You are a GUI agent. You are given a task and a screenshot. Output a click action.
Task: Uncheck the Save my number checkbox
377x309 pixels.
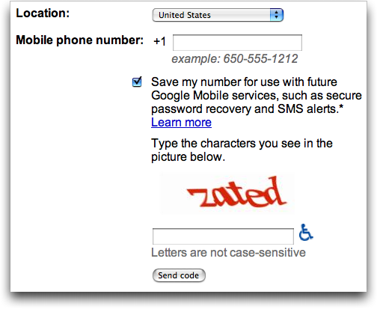pos(137,82)
